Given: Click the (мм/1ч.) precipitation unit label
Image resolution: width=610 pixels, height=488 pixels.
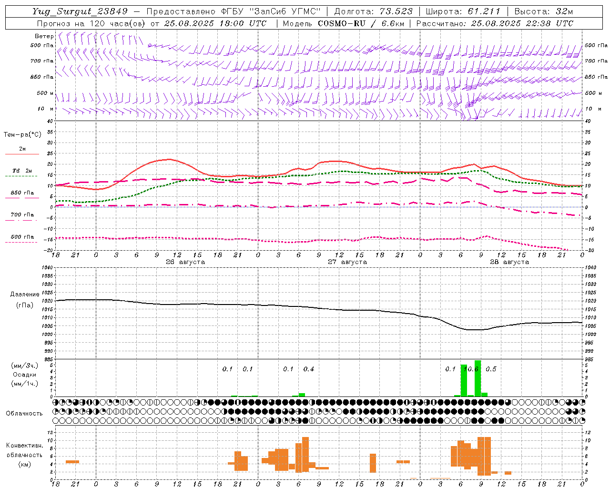Looking at the screenshot, I should (25, 384).
